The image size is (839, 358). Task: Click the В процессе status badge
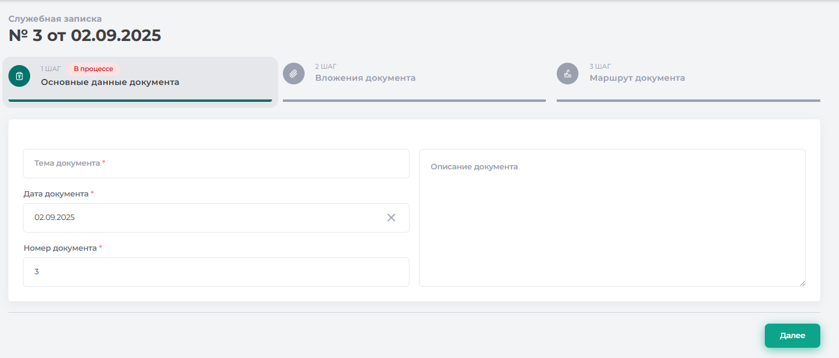(93, 69)
